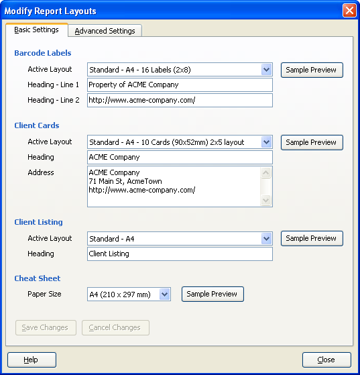Click the Client Cards Heading field

click(x=180, y=158)
